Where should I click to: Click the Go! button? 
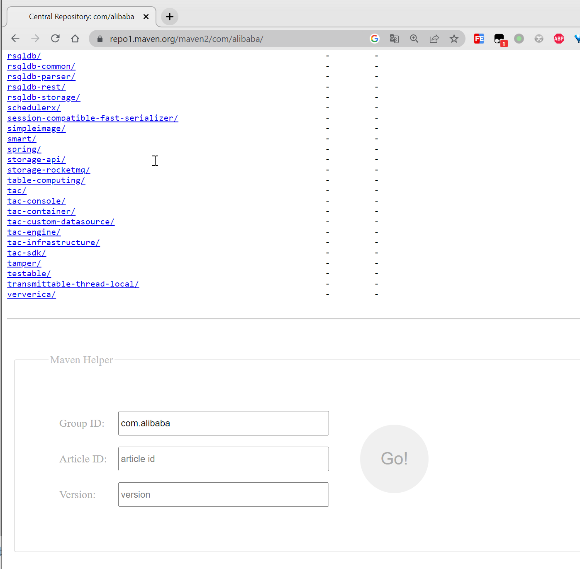click(x=394, y=459)
